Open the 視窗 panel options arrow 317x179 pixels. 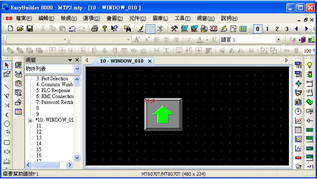pos(70,60)
